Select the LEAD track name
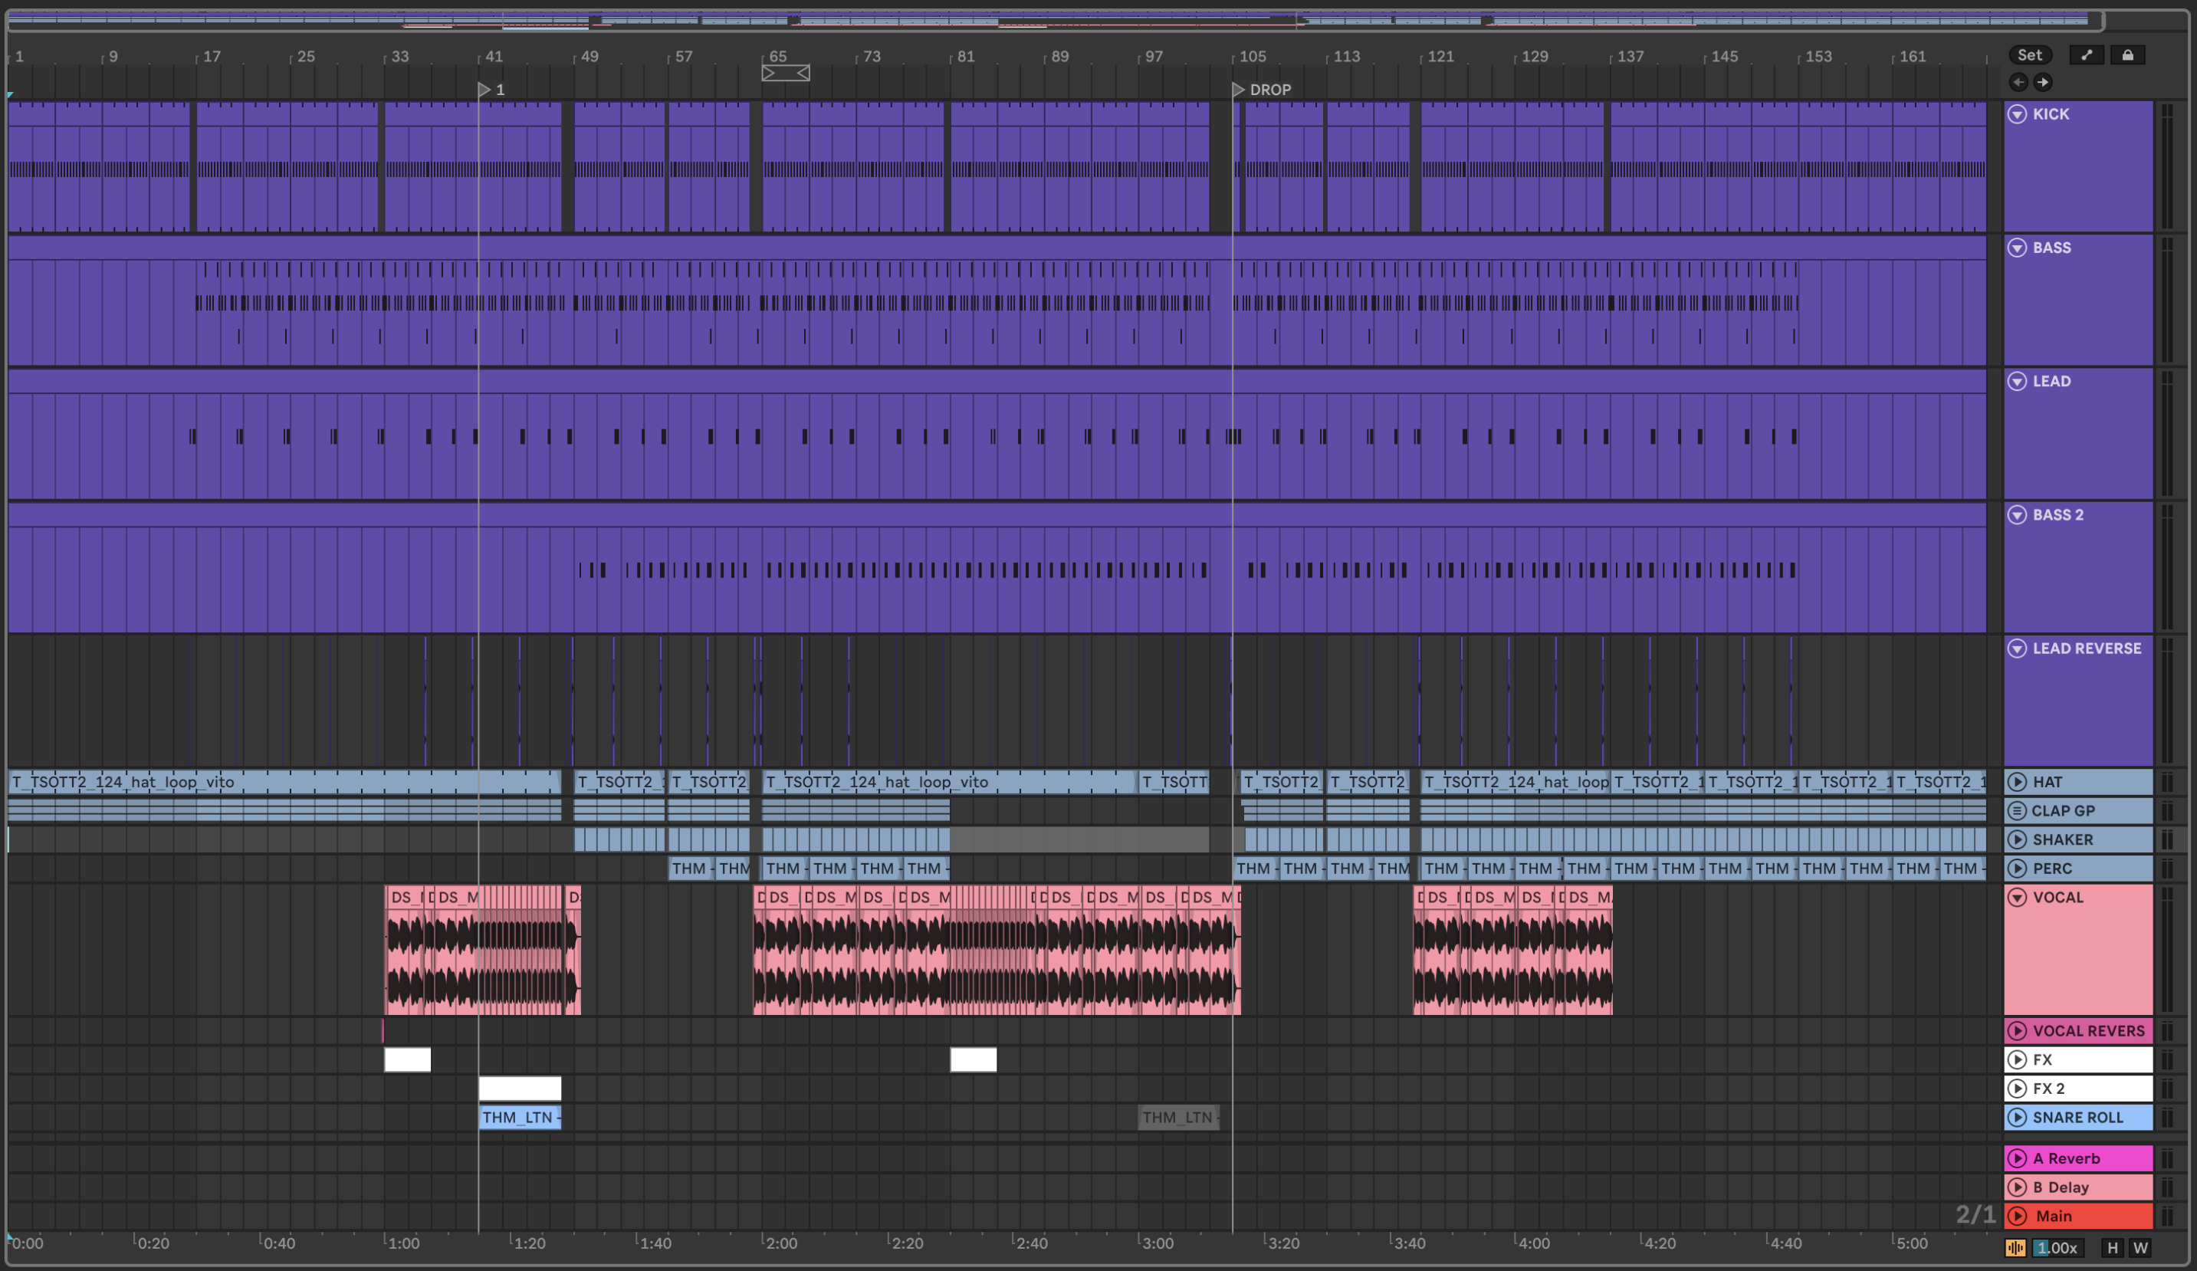Screen dimensions: 2197x1271 [2051, 381]
